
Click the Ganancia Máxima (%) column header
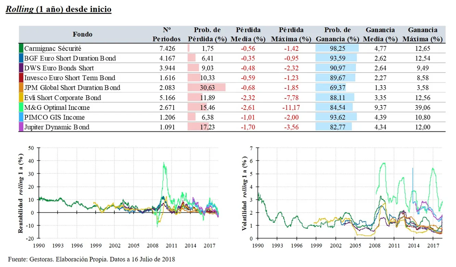(422, 35)
